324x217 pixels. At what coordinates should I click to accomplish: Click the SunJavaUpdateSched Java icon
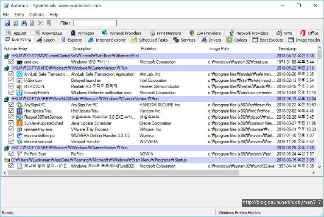coord(20,123)
